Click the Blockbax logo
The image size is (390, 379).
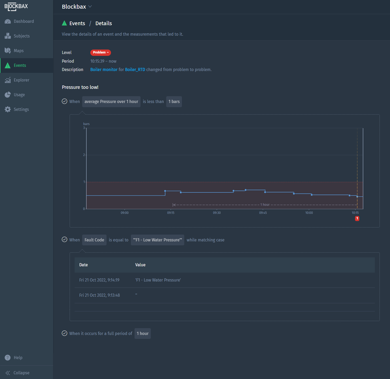point(16,7)
